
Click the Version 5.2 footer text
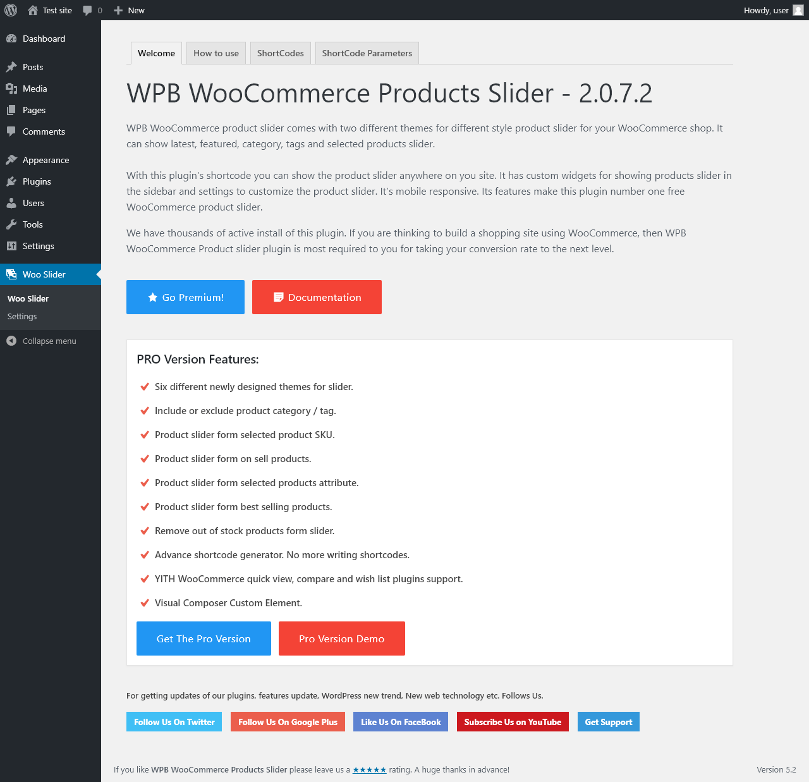(x=776, y=770)
